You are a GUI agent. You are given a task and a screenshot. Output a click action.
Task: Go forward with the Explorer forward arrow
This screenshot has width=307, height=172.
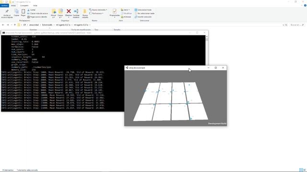point(8,25)
